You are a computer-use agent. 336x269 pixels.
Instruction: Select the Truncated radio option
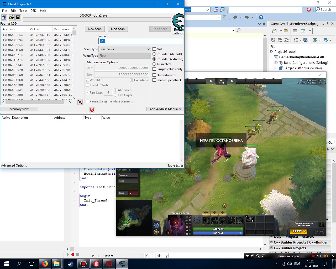(154, 64)
